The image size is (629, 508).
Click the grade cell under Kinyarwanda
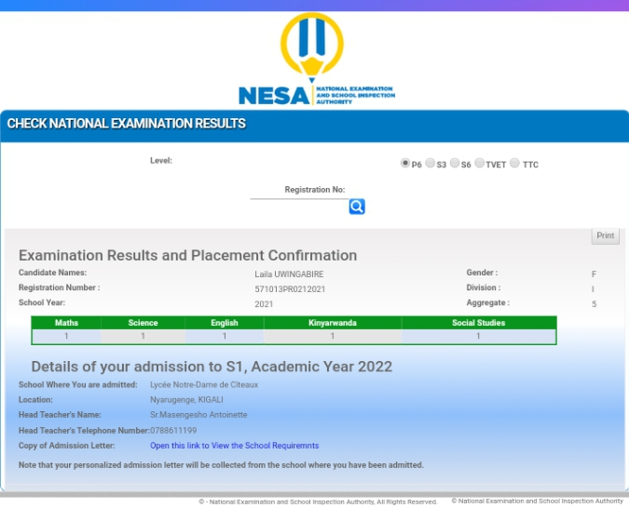333,336
